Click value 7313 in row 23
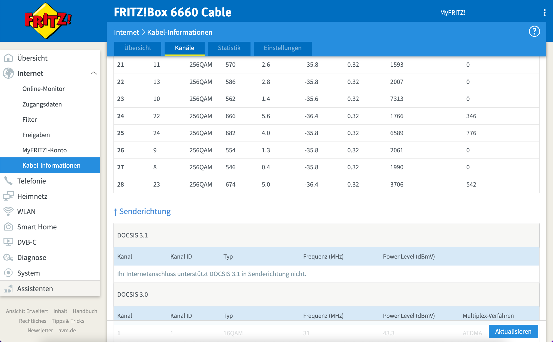553x342 pixels. tap(397, 99)
